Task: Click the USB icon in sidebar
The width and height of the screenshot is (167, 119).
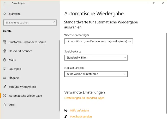Action: tap(4, 105)
